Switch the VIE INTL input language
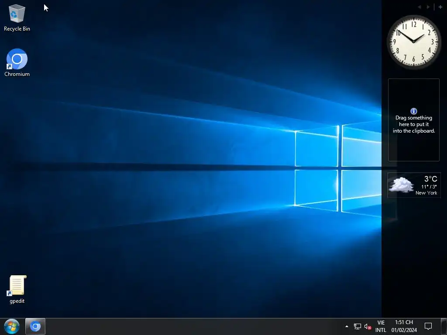The height and width of the screenshot is (335, 447). (381, 326)
